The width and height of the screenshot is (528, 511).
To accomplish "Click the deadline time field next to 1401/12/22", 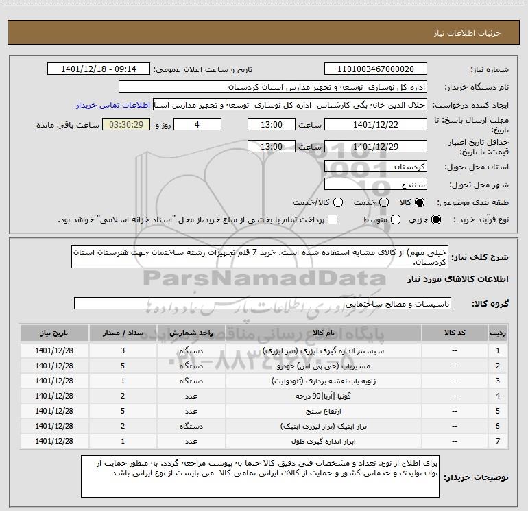I will 272,124.
